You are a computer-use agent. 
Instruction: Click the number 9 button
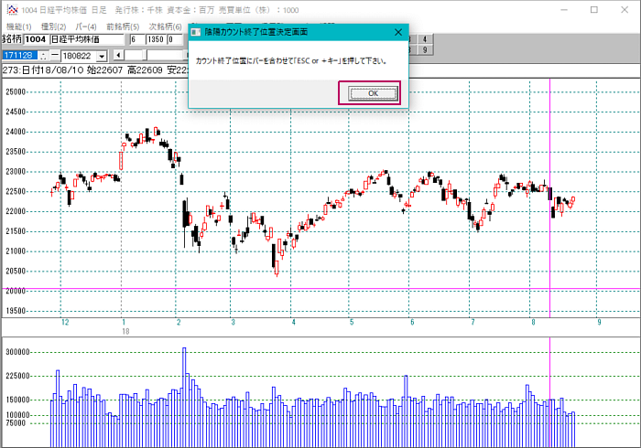[425, 49]
